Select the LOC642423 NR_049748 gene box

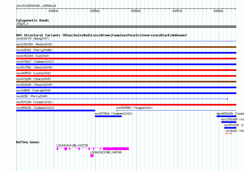(92, 156)
